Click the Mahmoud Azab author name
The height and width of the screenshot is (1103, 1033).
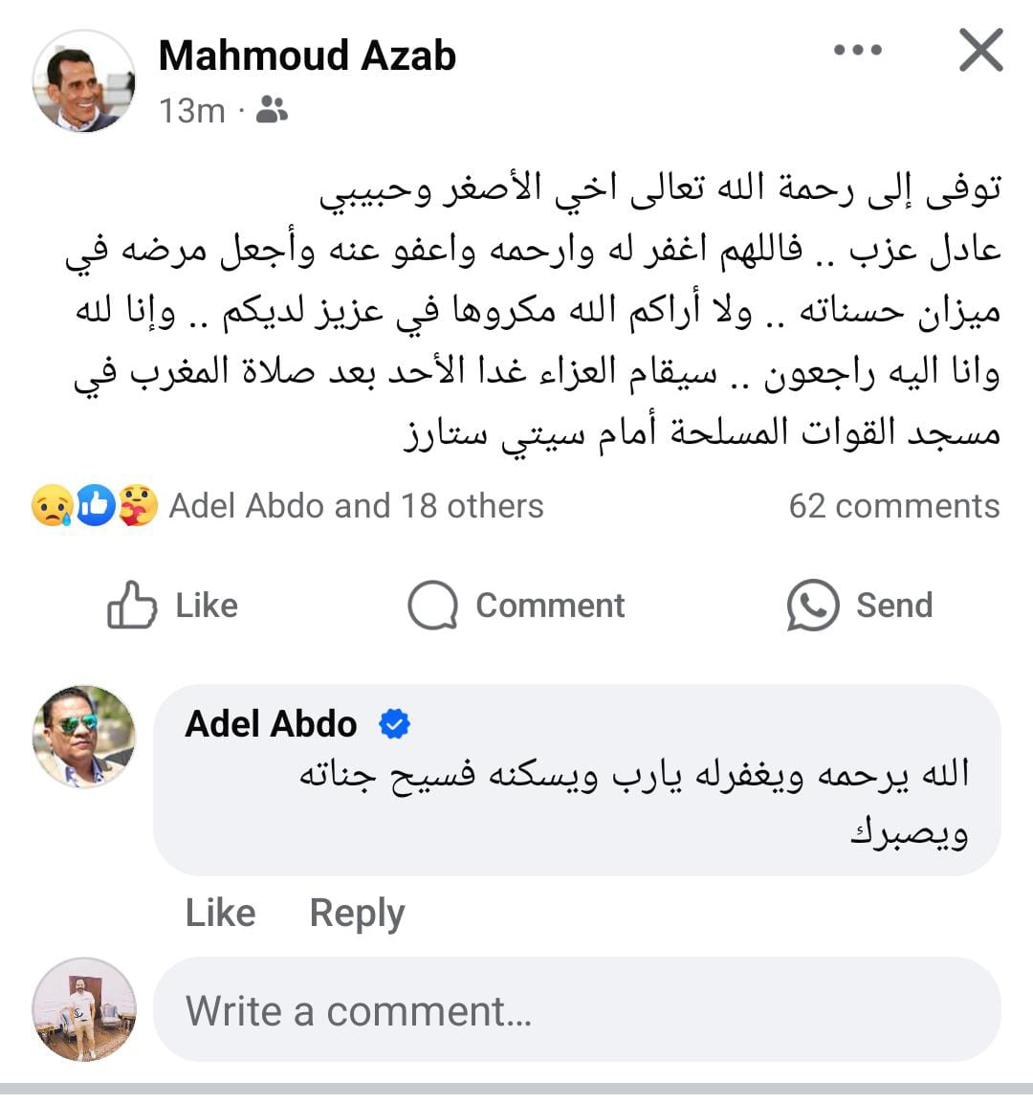307,55
